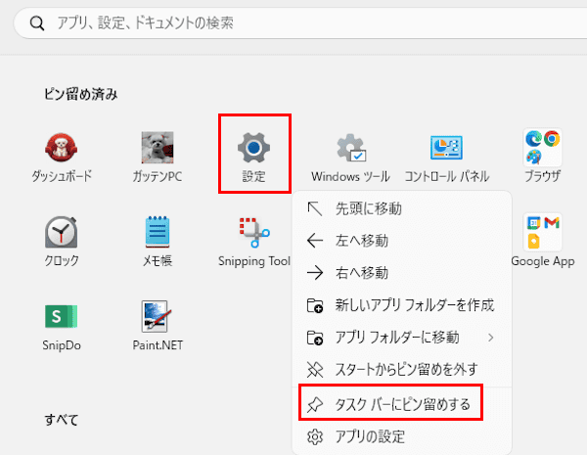Screen dimensions: 587x455
Task: Choose 先頭に移動 in context menu
Action: point(402,209)
